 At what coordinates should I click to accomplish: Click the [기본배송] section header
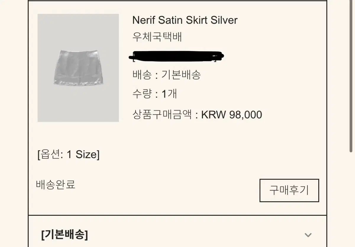point(65,235)
